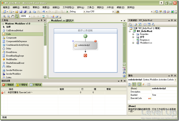The image size is (179, 121).
Task: Select the EventDriven activity in toolbox
Action: pos(23,52)
